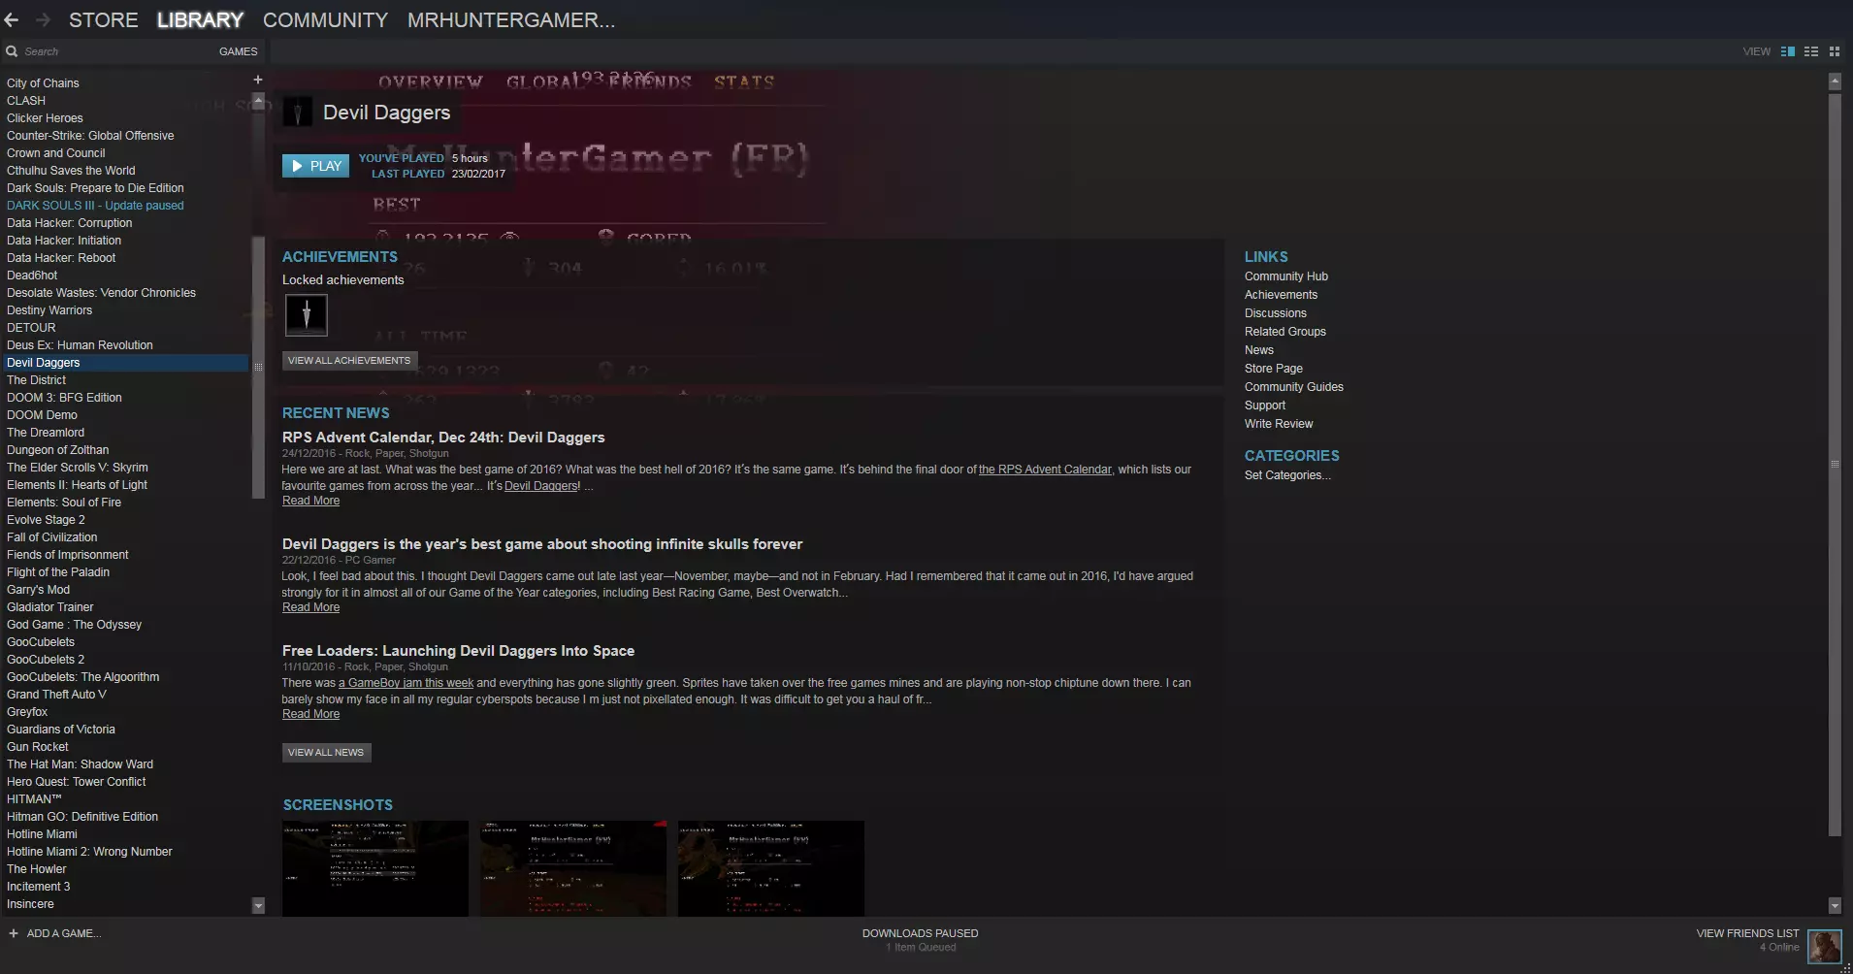1853x974 pixels.
Task: Open the Community Guides link
Action: tap(1294, 387)
